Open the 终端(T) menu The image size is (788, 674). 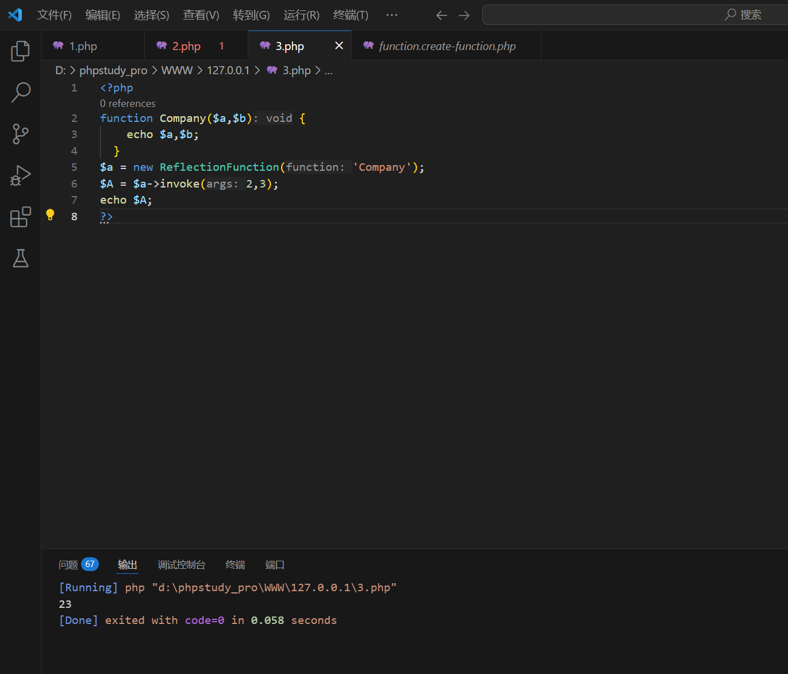click(351, 15)
